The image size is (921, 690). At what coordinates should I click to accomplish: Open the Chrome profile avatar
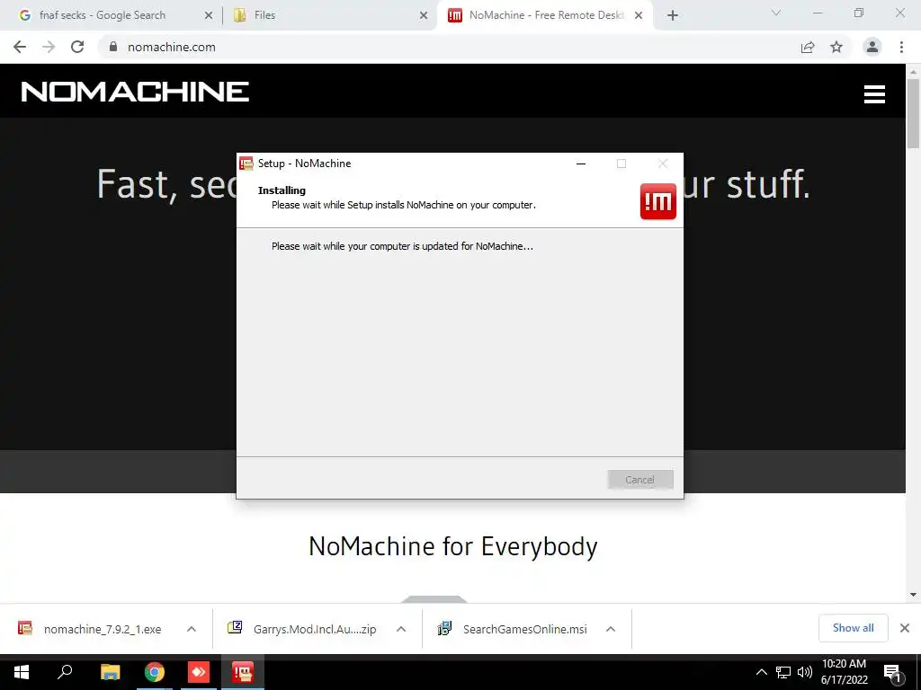click(872, 47)
